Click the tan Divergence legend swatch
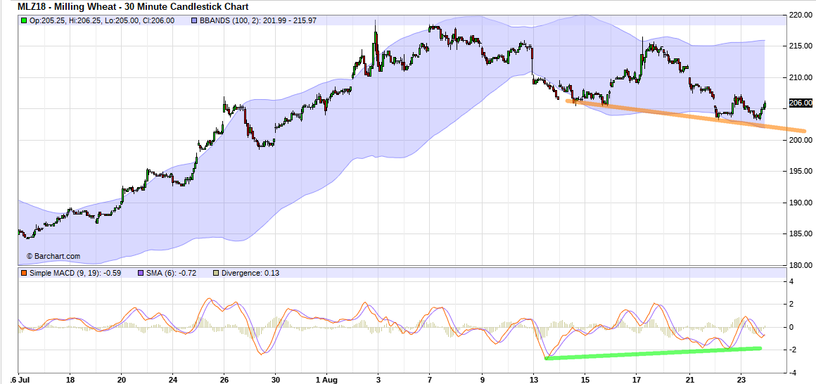The height and width of the screenshot is (384, 816). [216, 273]
